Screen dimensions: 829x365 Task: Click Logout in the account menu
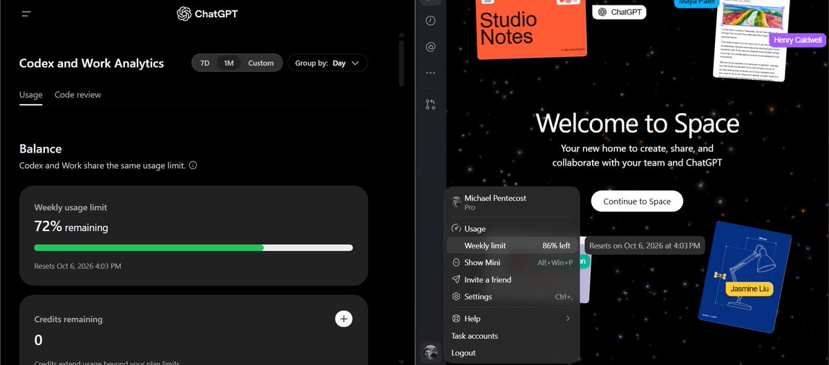pos(511,353)
